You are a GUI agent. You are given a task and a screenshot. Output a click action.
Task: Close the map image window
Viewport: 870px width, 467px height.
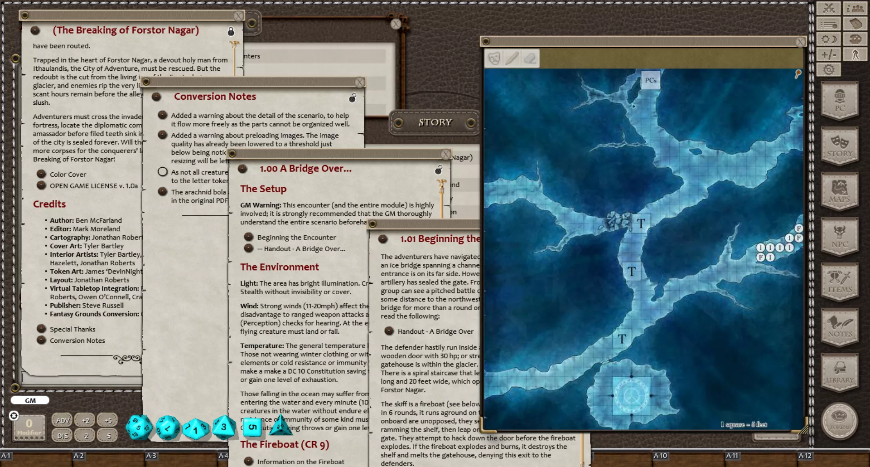tap(800, 42)
